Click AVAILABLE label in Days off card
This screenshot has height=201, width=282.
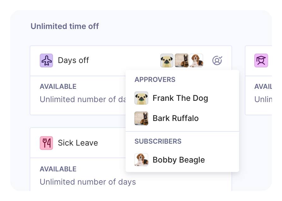pyautogui.click(x=58, y=87)
